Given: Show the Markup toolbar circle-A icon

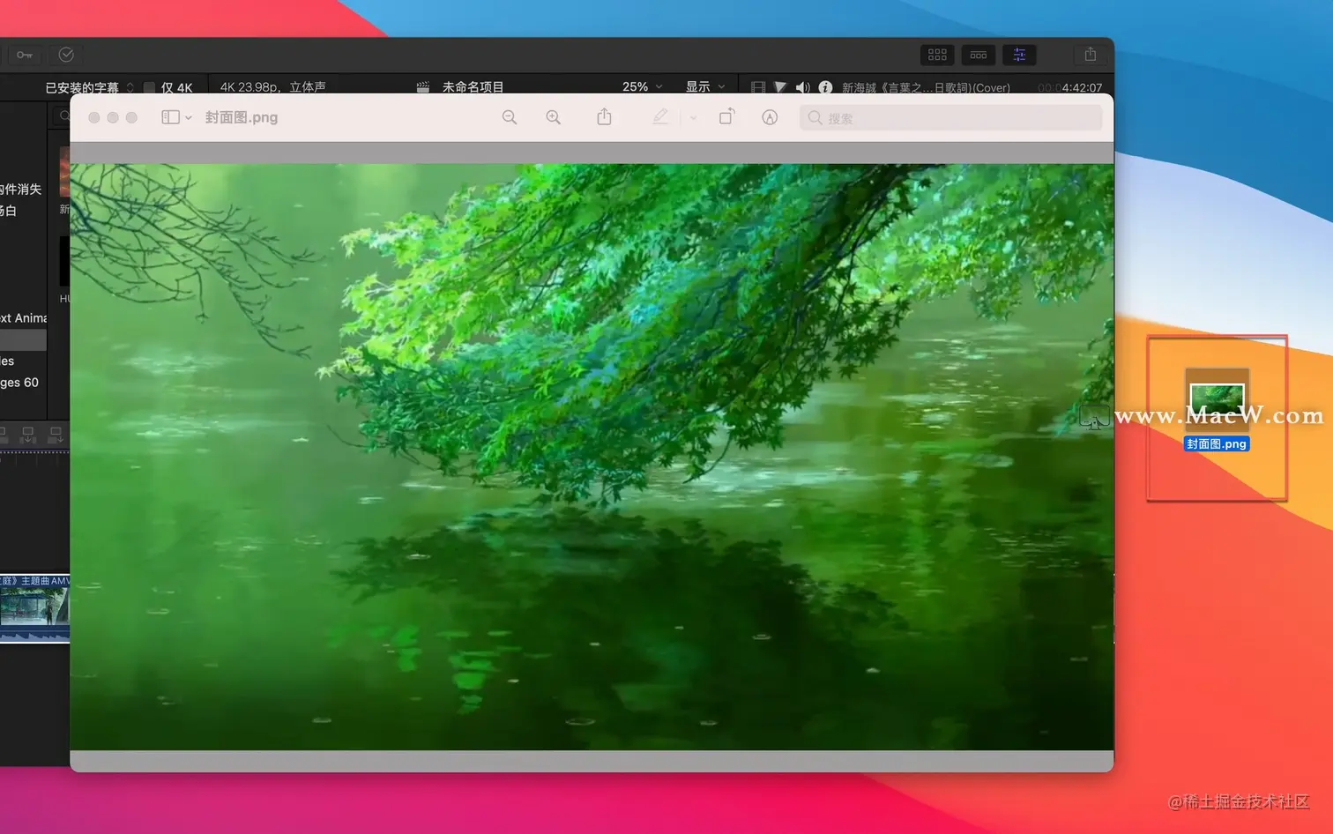Looking at the screenshot, I should pyautogui.click(x=770, y=117).
